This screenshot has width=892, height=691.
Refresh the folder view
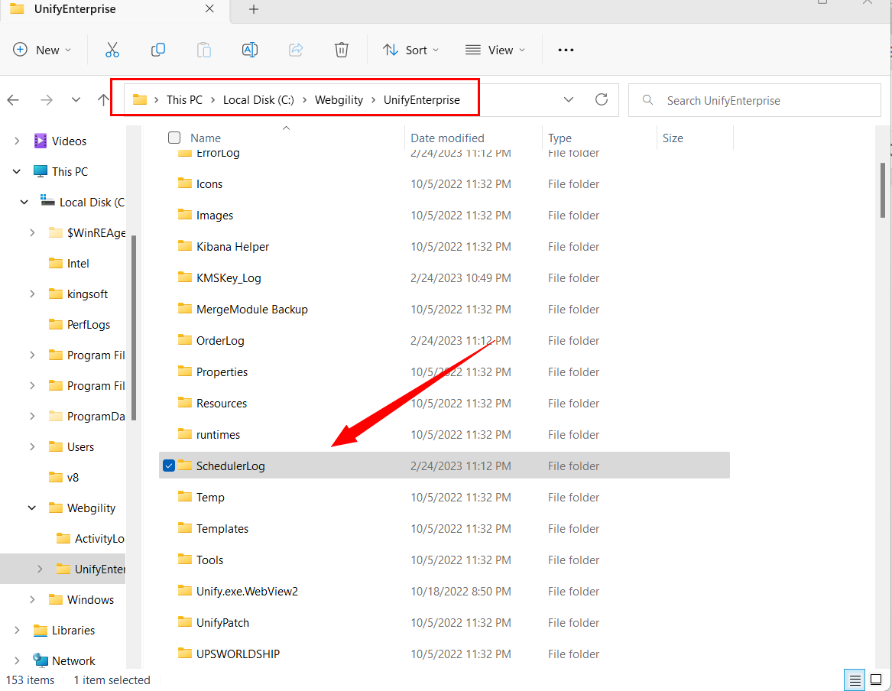tap(602, 99)
